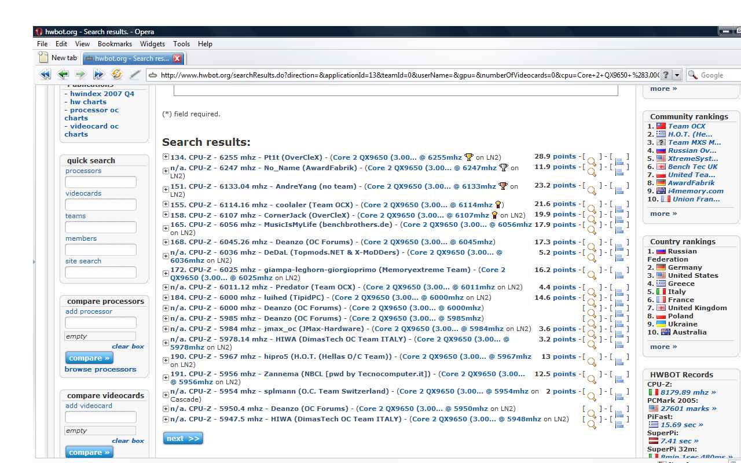
Task: Go back using the green Back arrow
Action: 63,75
